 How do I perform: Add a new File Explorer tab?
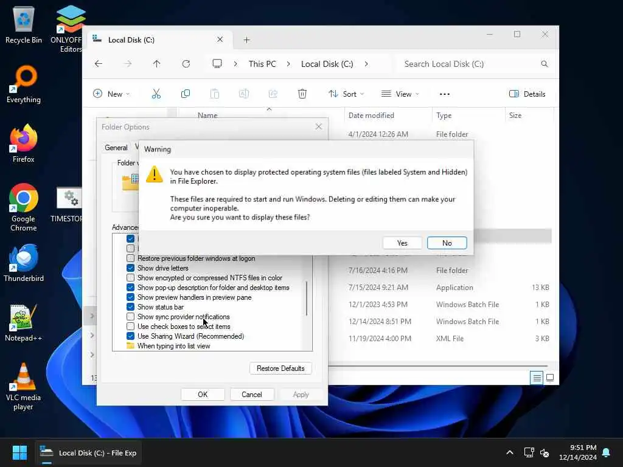click(x=247, y=40)
